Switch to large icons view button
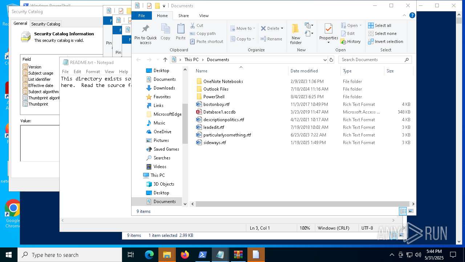Viewport: 465px width, 262px height. coord(411,211)
